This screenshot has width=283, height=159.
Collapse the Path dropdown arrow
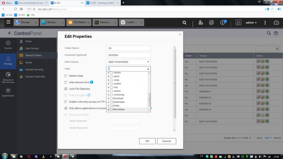(148, 69)
